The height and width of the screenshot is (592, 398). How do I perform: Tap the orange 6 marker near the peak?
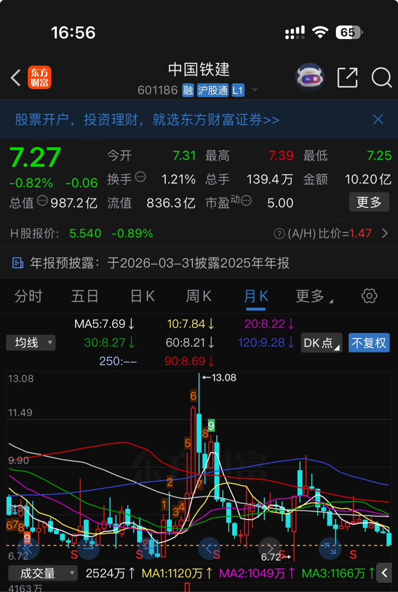193,396
